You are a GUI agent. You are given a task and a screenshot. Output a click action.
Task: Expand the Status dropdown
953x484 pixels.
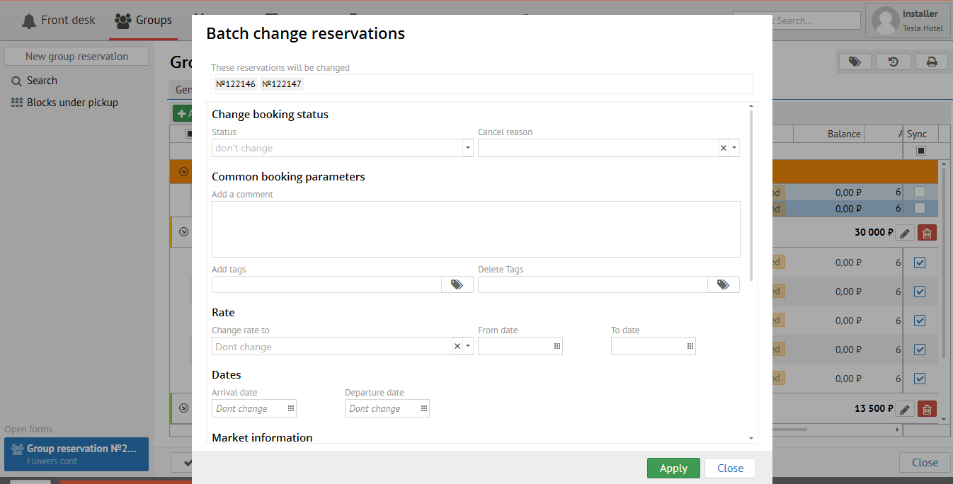click(x=467, y=148)
